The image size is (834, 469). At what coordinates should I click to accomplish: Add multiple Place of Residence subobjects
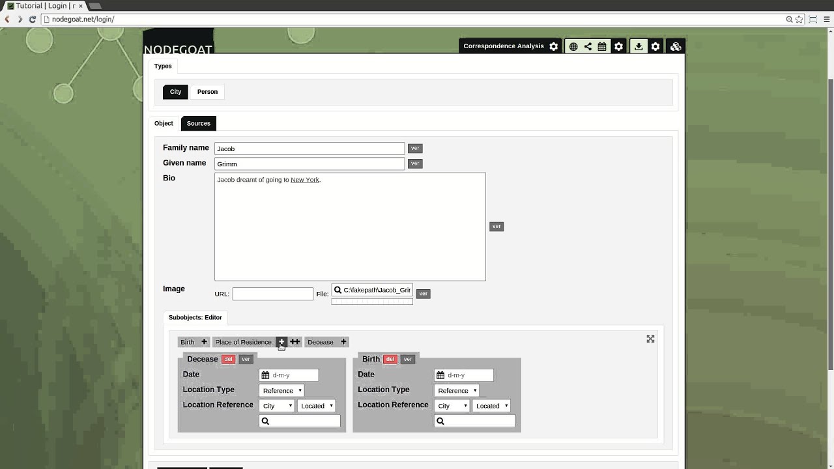[x=295, y=342]
